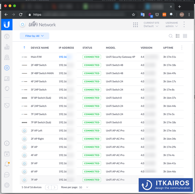Open a new browser tab
195x194 pixels.
[x=179, y=7]
